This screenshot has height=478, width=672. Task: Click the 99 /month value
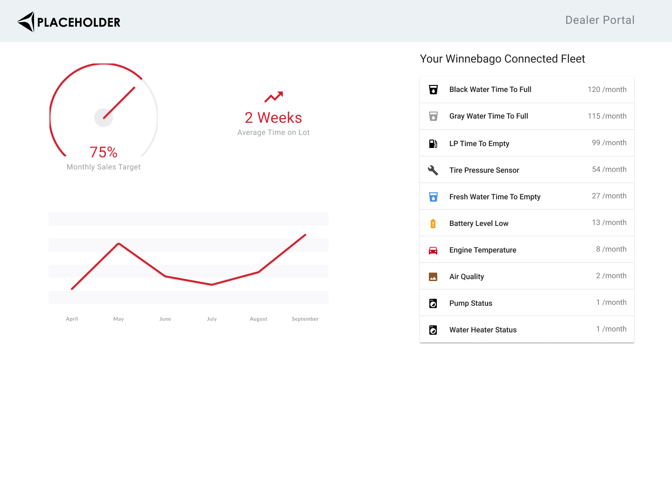click(609, 143)
